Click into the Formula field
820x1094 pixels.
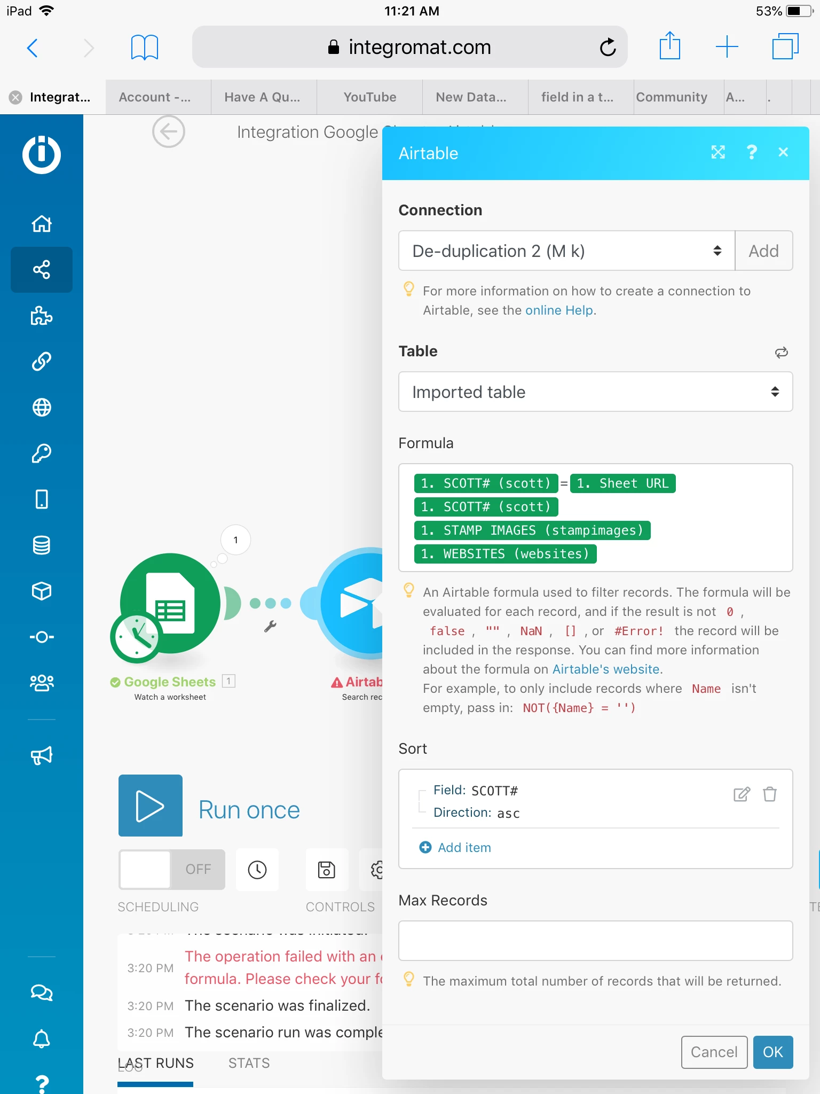pos(596,518)
